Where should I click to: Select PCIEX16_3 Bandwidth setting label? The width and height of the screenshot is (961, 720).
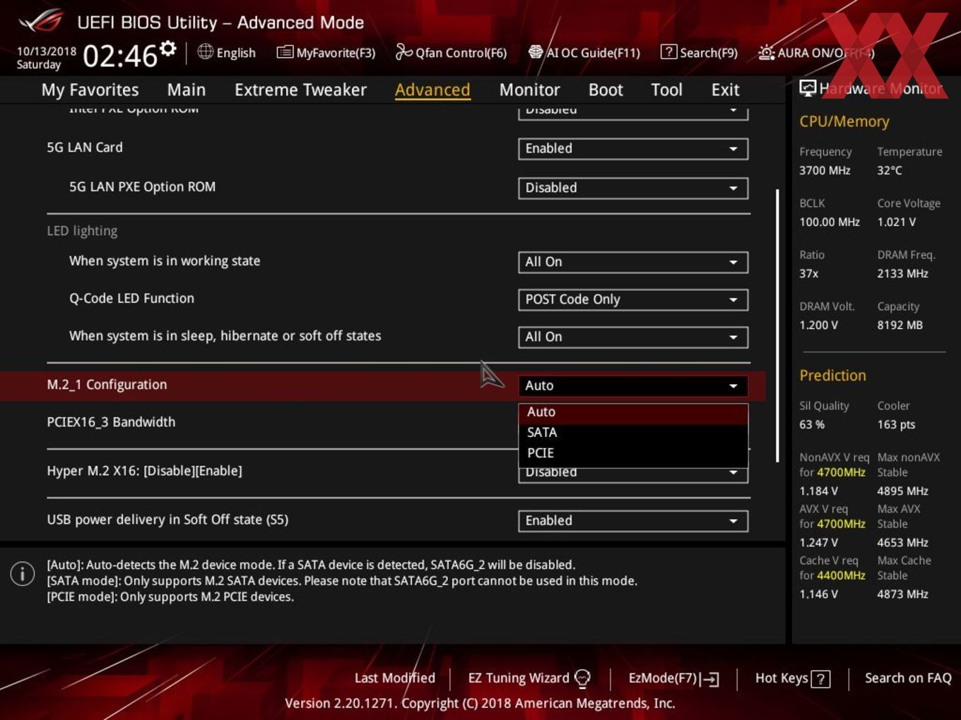tap(111, 422)
